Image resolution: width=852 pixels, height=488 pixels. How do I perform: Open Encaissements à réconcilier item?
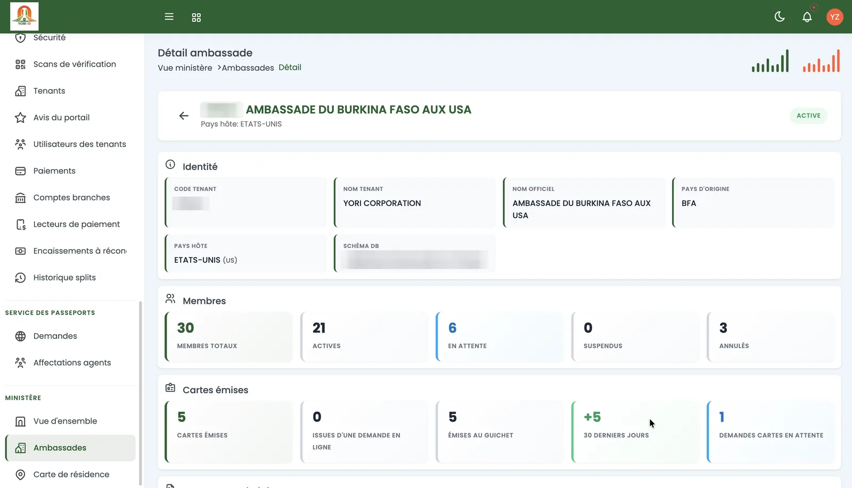[x=70, y=251]
